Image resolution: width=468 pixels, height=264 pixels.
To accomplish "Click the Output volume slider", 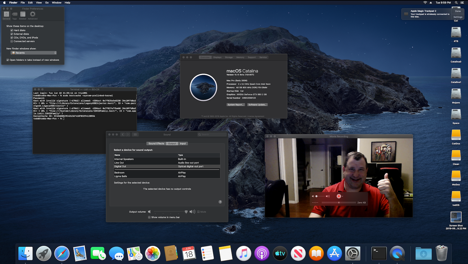I will (170, 212).
